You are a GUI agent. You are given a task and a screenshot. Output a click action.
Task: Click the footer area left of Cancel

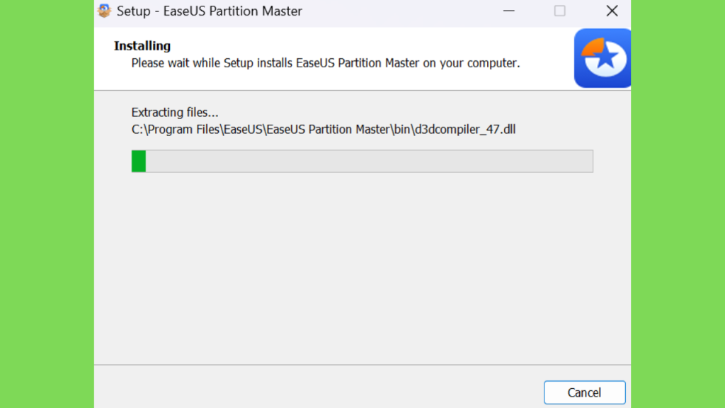pos(319,387)
